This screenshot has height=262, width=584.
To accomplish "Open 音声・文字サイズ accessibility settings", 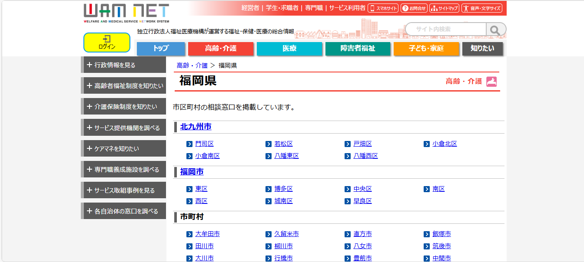I will click(481, 8).
